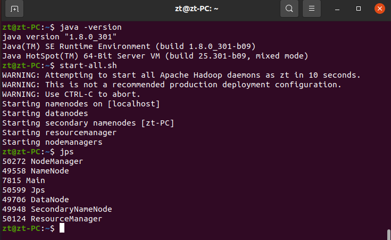This screenshot has width=391, height=240.
Task: Open a new terminal tab
Action: pyautogui.click(x=14, y=9)
